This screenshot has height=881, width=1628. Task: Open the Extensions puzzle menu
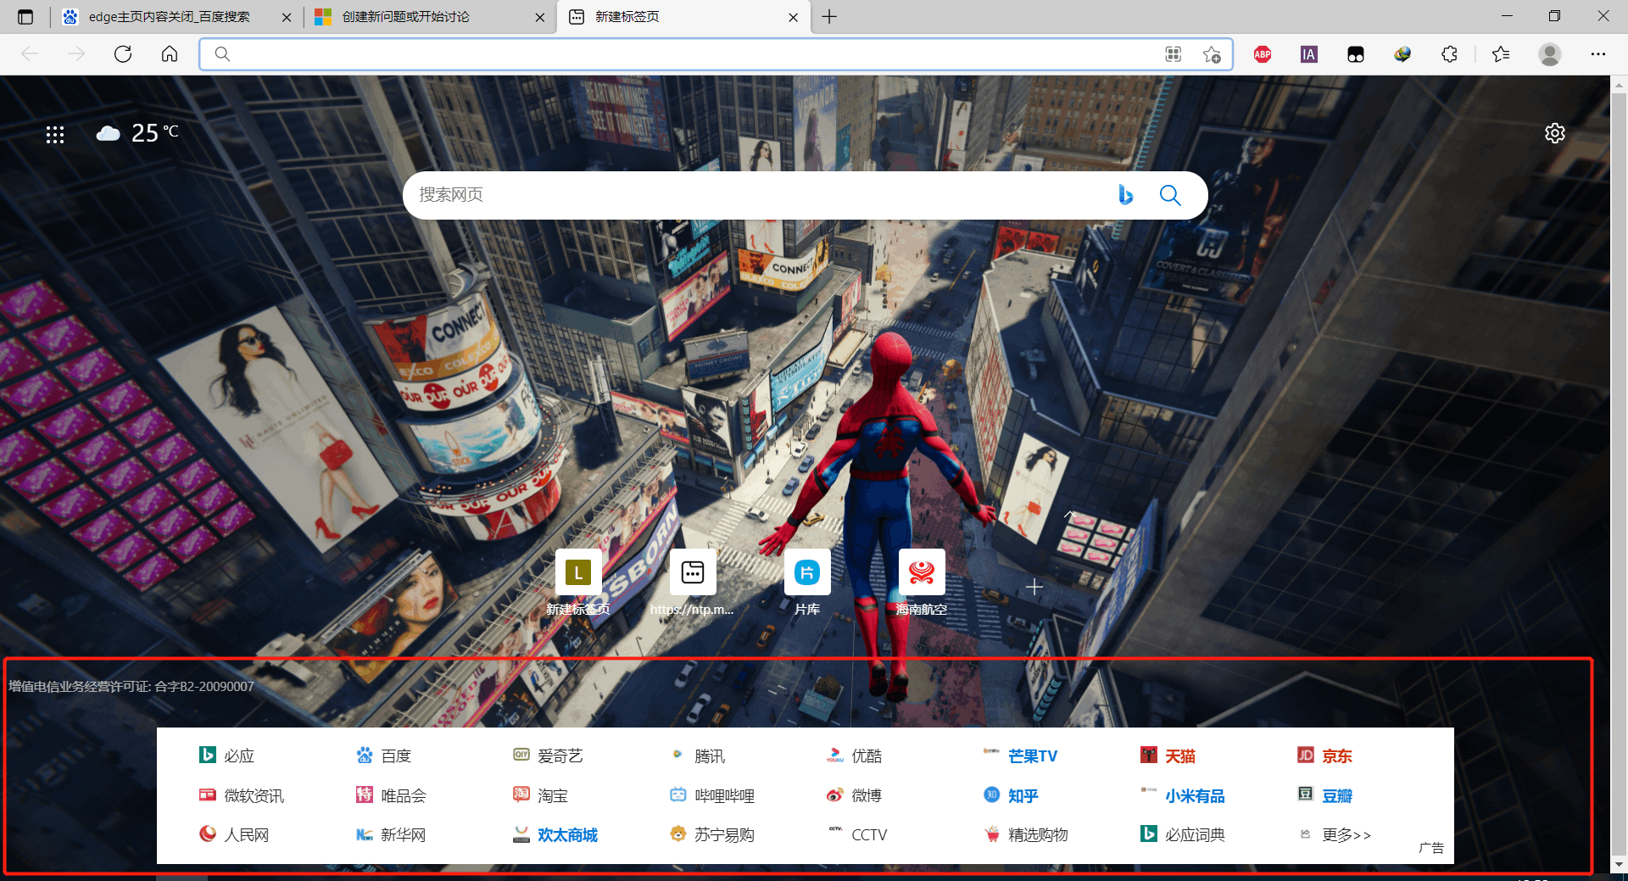1449,54
